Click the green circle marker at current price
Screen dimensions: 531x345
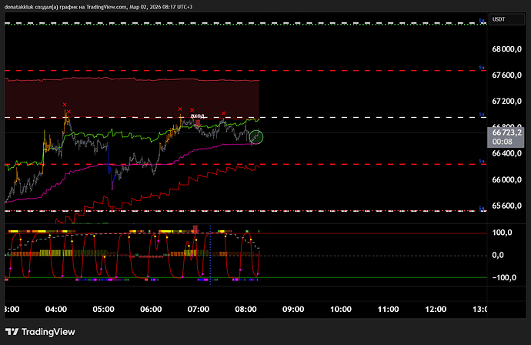pos(257,137)
